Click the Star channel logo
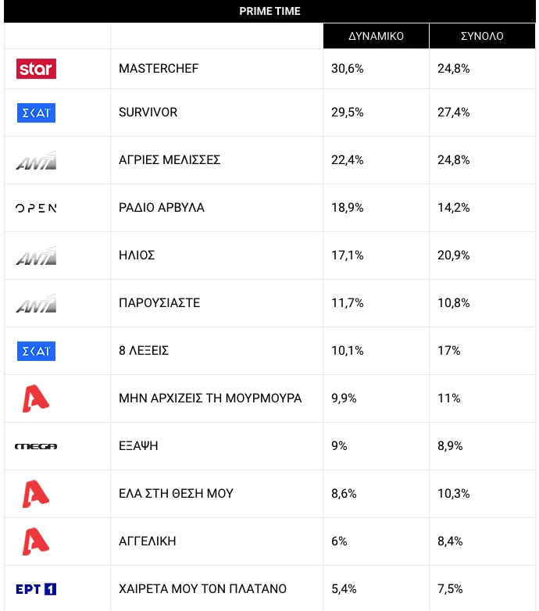539x611 pixels. pyautogui.click(x=36, y=69)
